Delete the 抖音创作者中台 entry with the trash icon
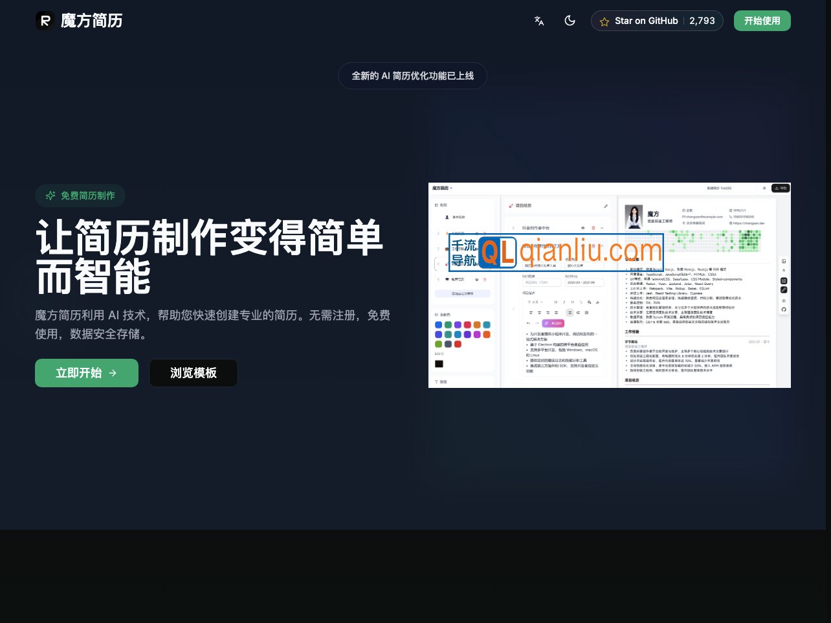The height and width of the screenshot is (623, 831). tap(594, 228)
